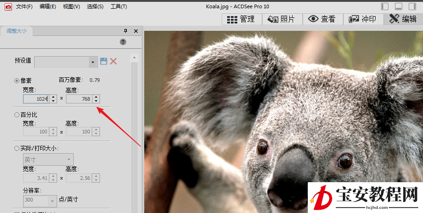
Task: Select the 像素 radio option
Action: [17, 81]
